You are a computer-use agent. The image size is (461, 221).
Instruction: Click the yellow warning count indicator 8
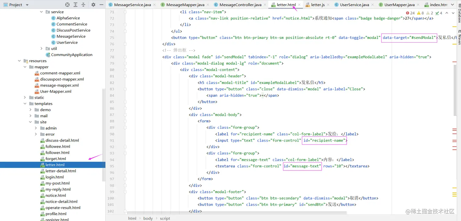coord(420,13)
